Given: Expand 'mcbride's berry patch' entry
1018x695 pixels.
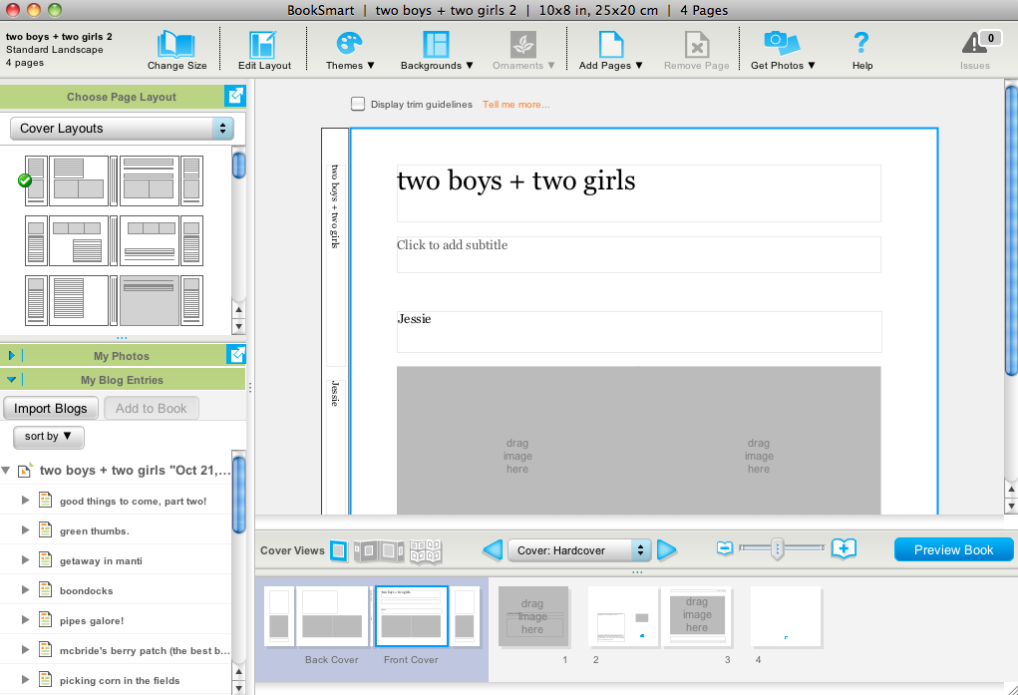Looking at the screenshot, I should coord(25,649).
